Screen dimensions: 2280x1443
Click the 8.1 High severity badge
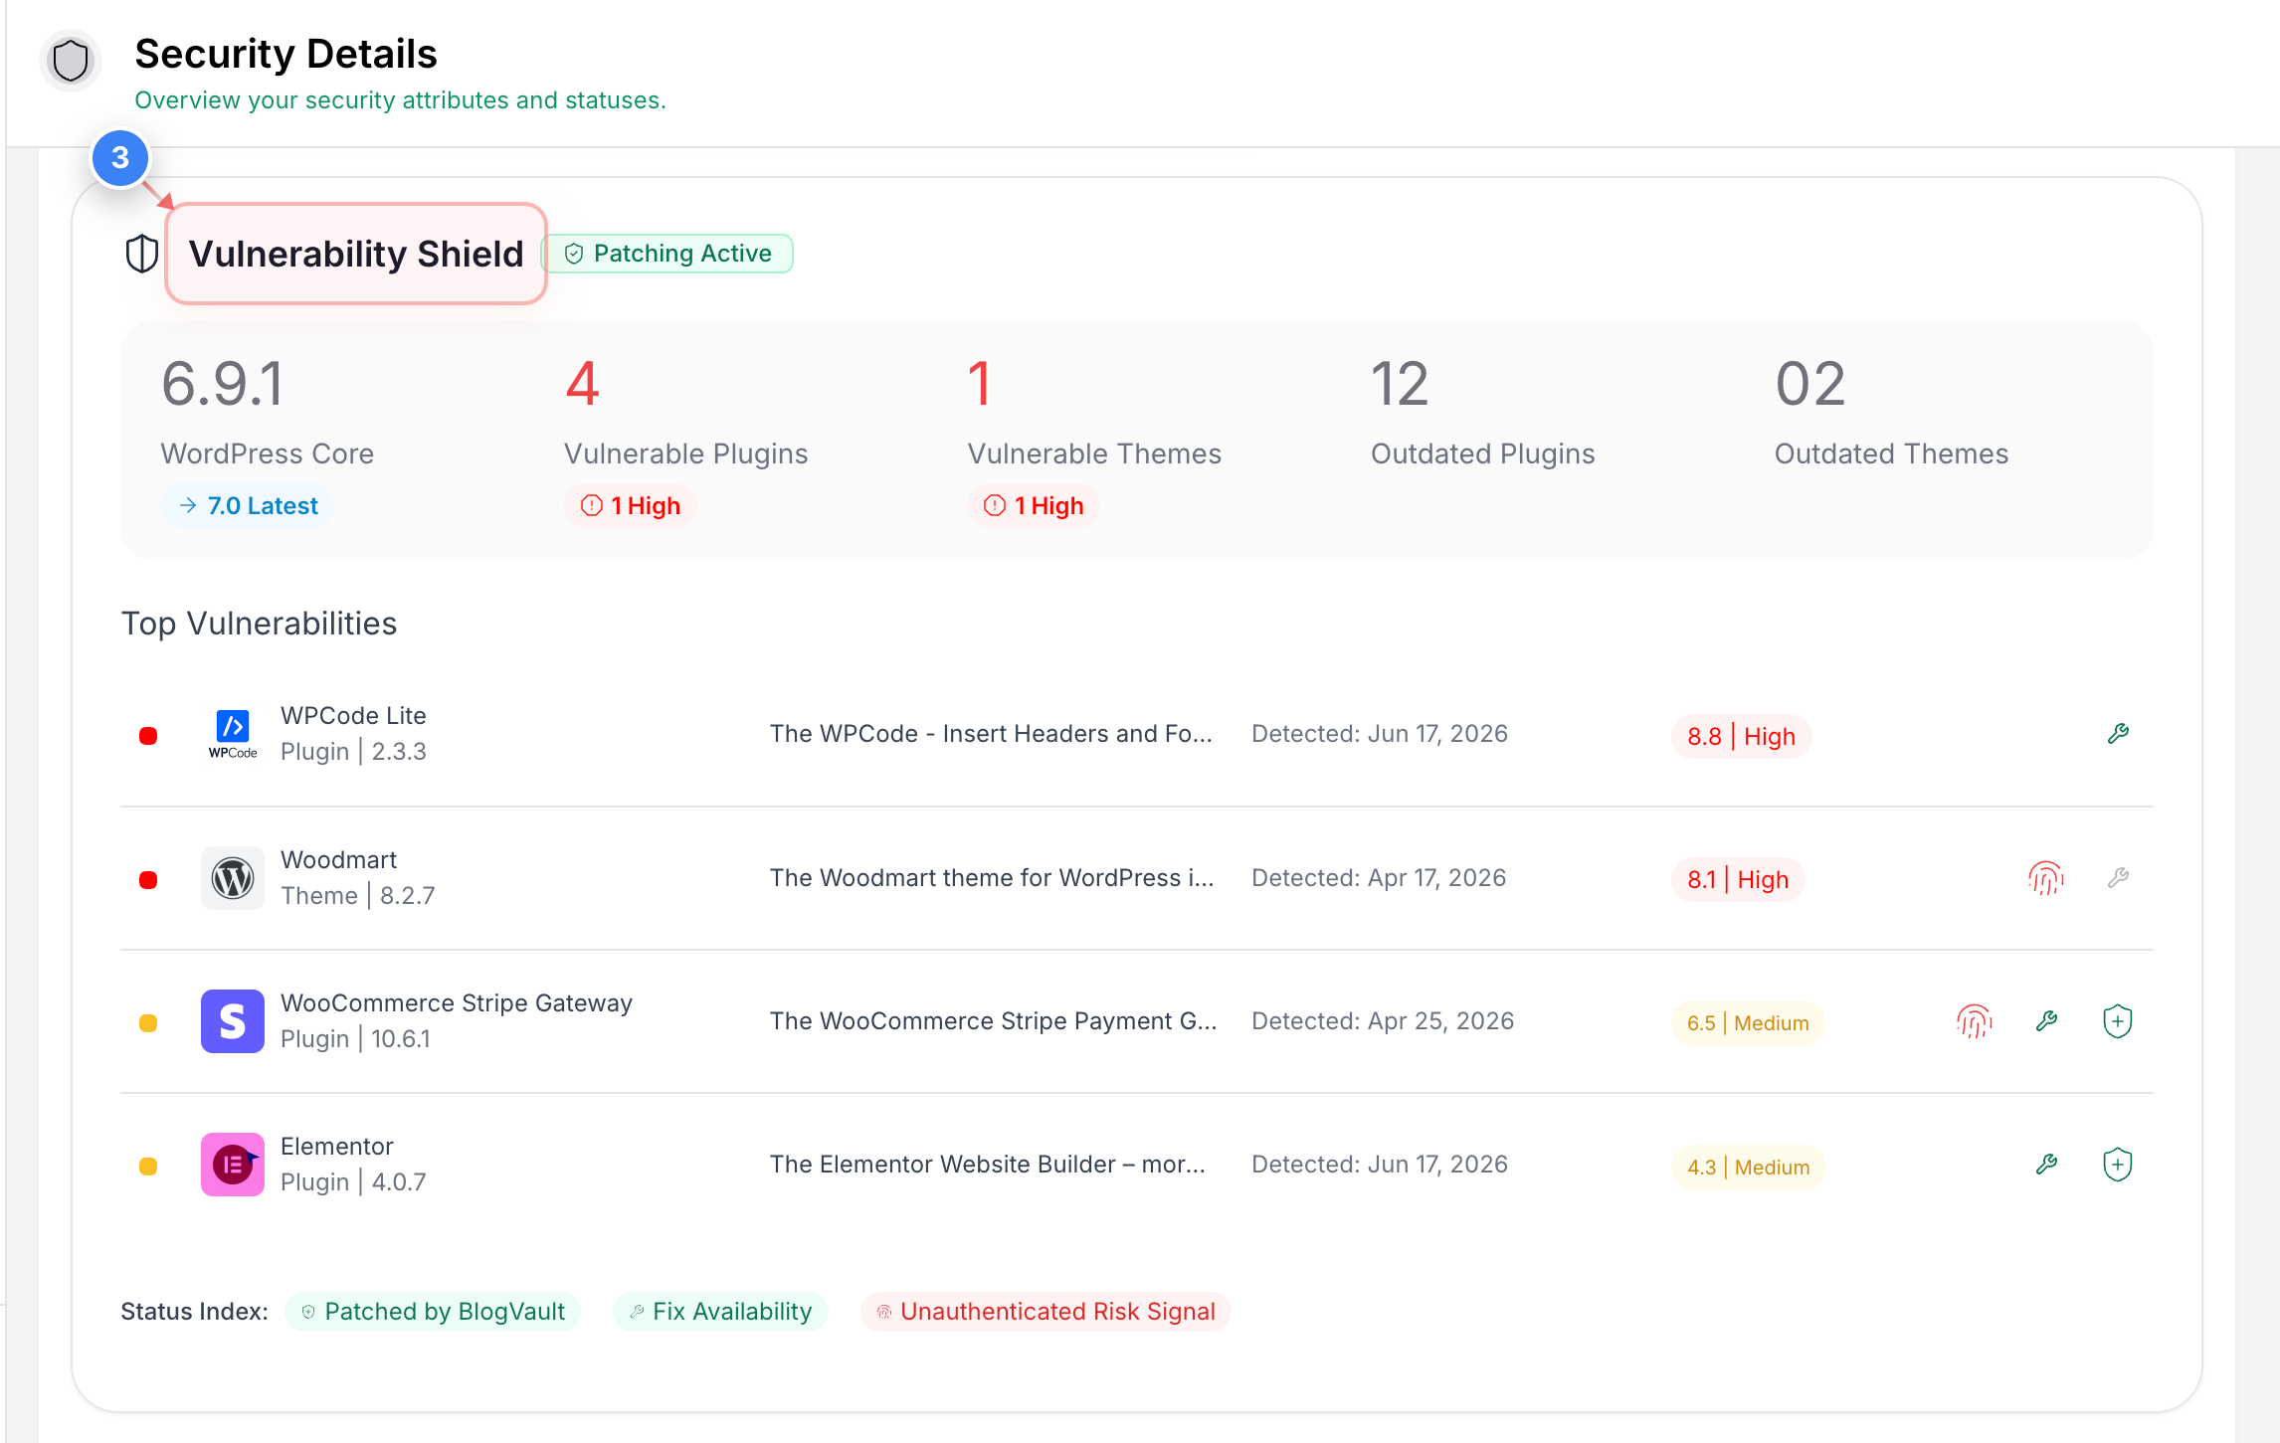1738,880
